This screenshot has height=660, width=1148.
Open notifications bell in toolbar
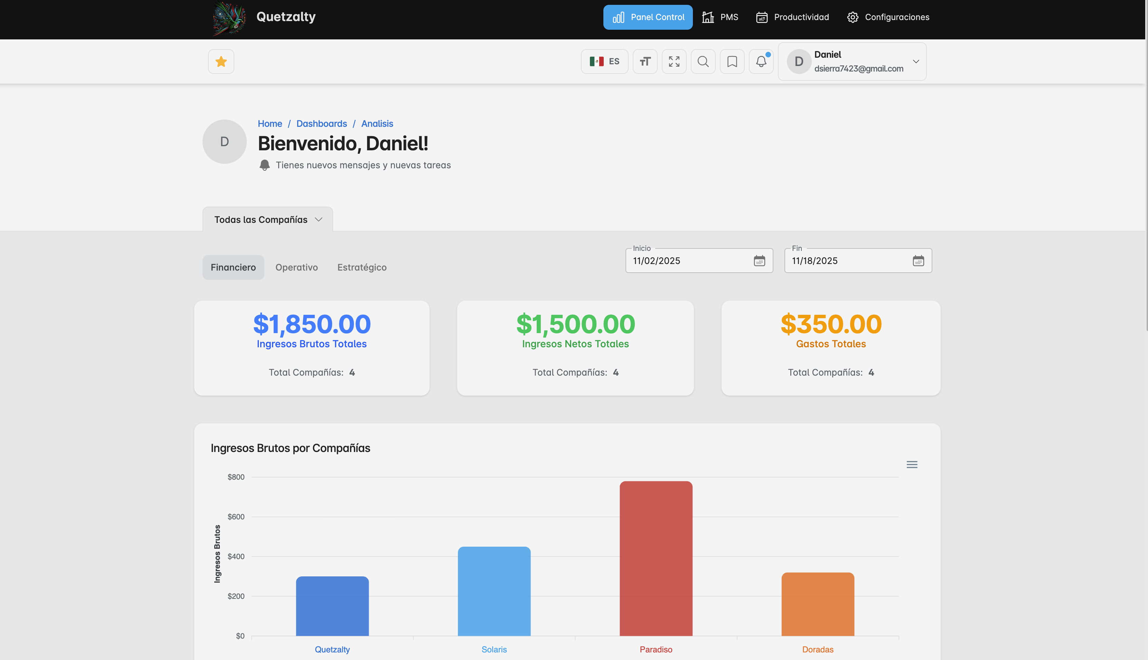[761, 62]
